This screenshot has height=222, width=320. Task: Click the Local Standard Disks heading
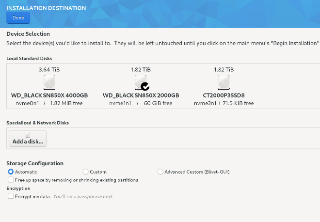pyautogui.click(x=29, y=58)
